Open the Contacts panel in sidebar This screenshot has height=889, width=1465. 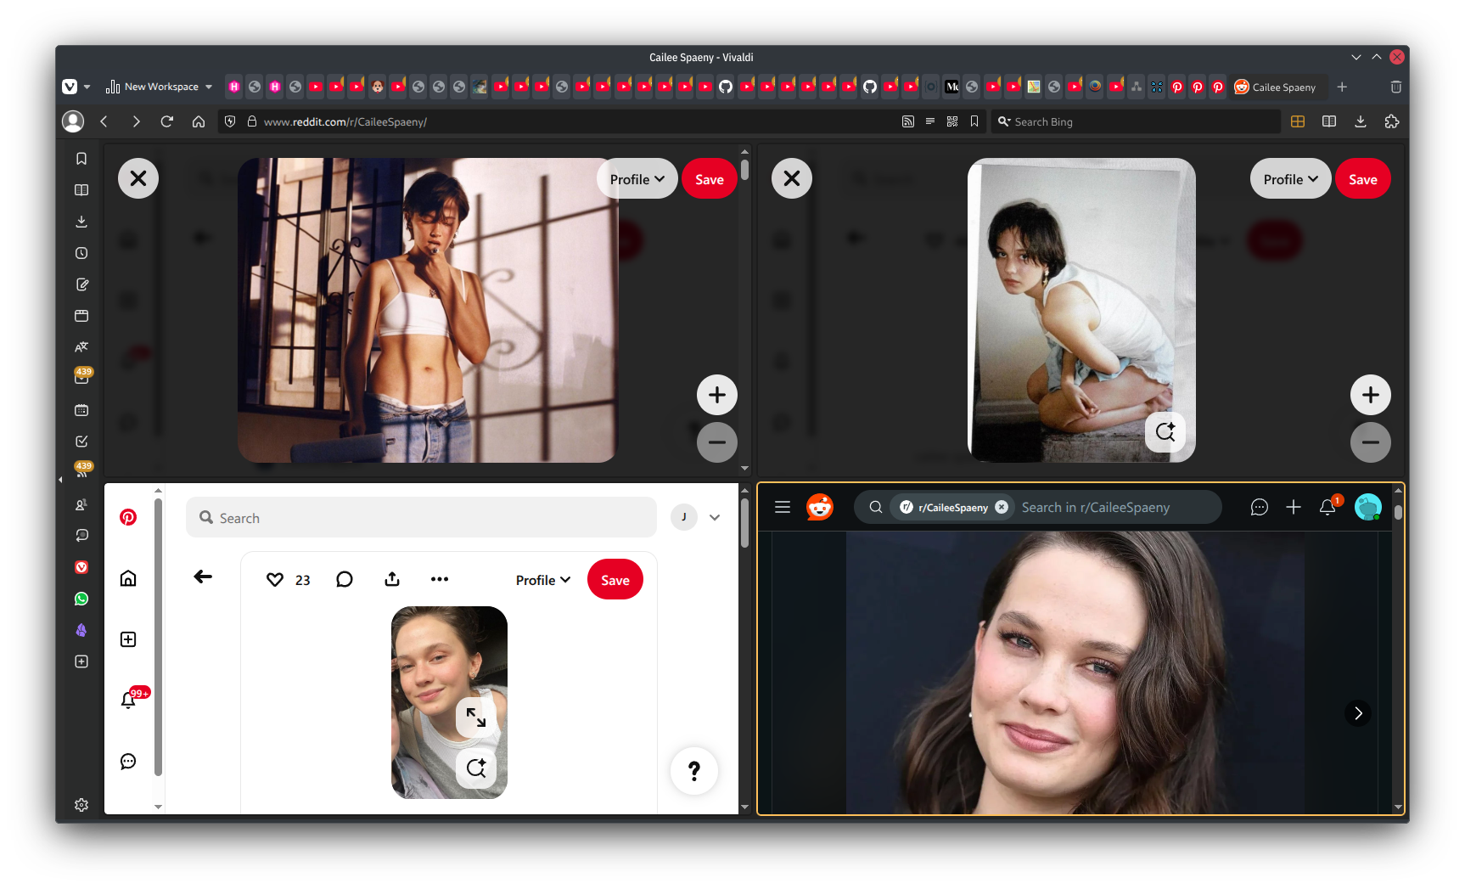point(81,504)
